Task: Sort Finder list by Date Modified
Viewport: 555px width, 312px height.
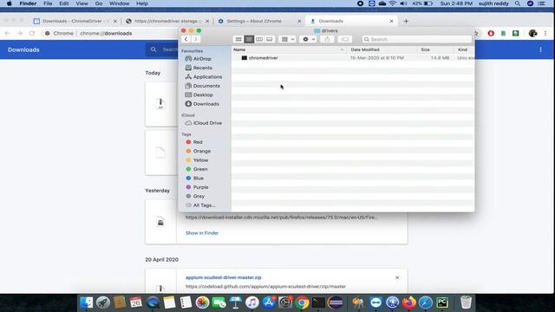Action: [382, 49]
